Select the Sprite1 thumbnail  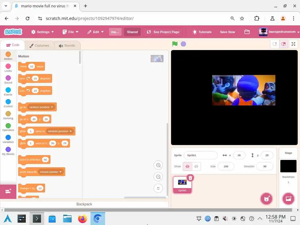pos(182,185)
